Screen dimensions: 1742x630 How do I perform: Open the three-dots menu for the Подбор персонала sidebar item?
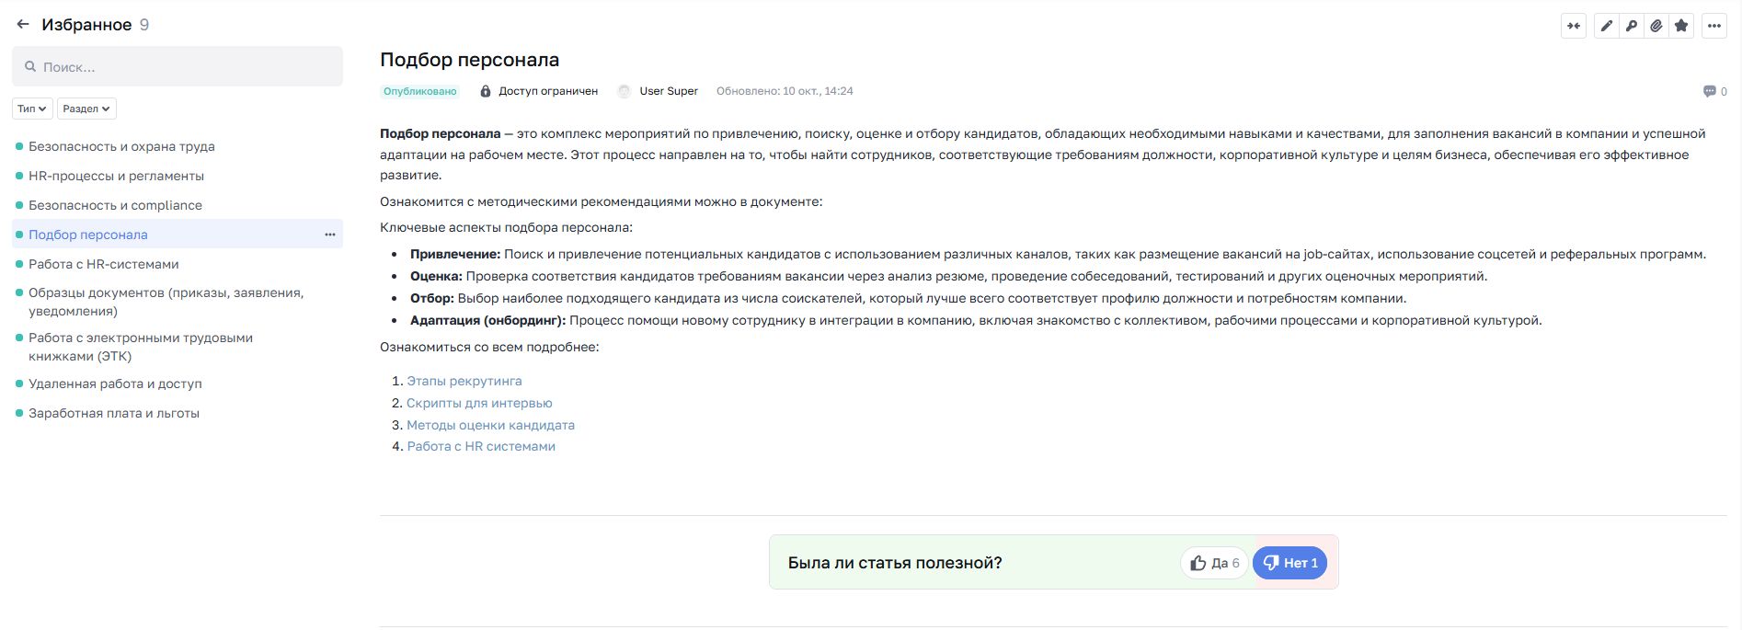click(x=330, y=235)
